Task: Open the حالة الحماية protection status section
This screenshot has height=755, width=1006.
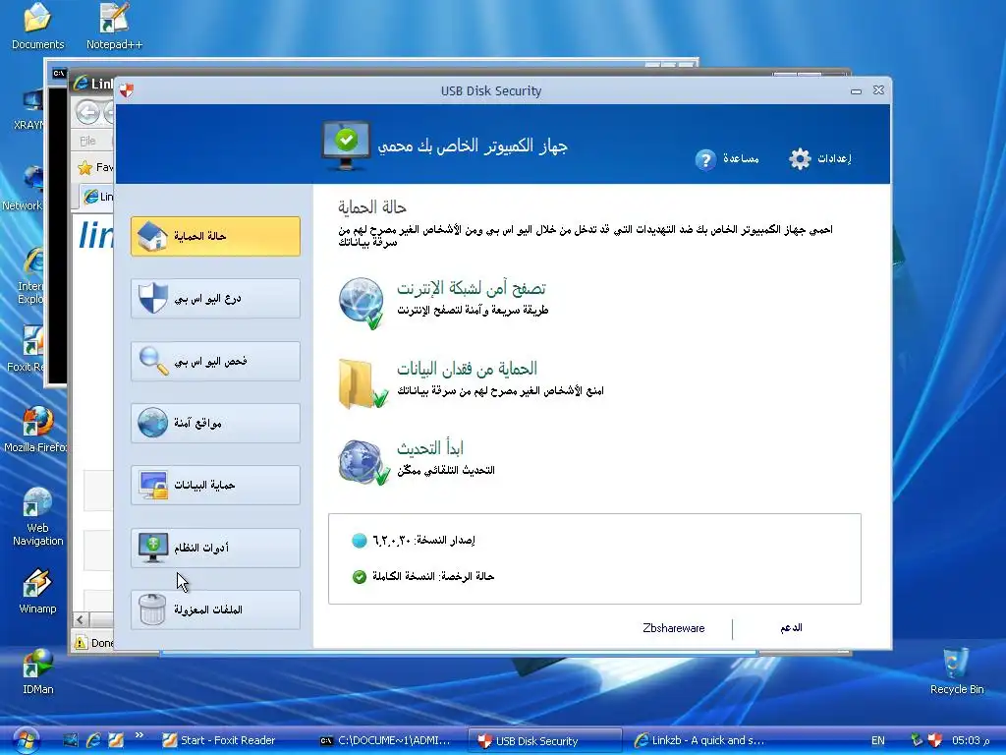Action: [215, 236]
